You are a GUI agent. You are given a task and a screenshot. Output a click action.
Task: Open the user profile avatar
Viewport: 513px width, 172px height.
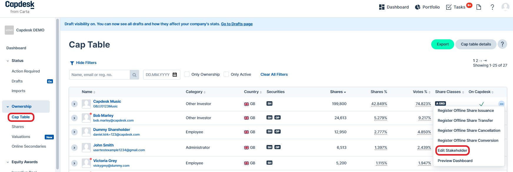click(x=505, y=7)
